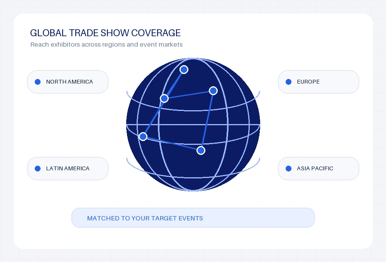Click the blue dot beside Asia Pacific
Viewport: 386px width, 262px height.
point(288,168)
